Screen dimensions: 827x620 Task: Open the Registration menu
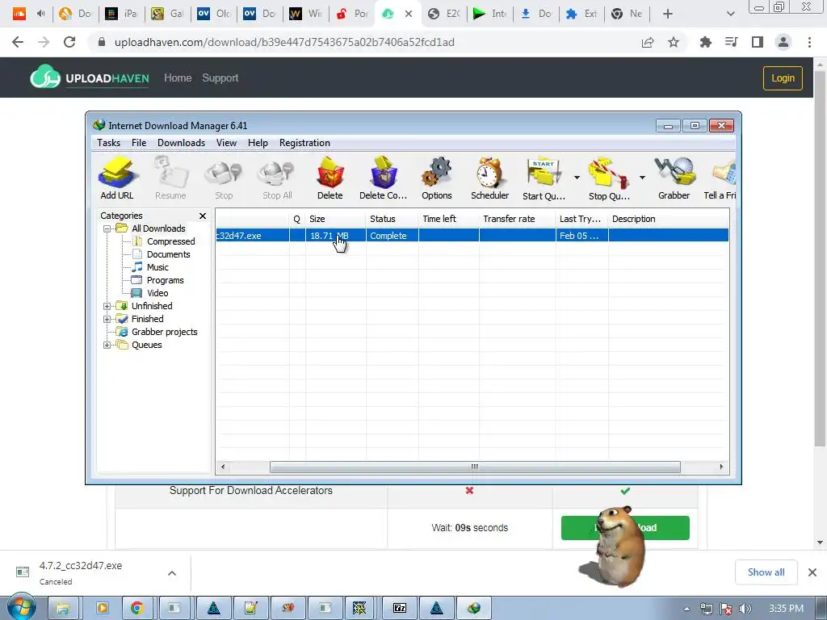(304, 143)
